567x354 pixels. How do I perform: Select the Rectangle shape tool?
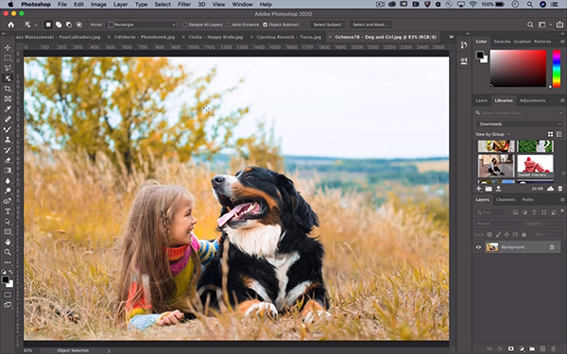8,231
